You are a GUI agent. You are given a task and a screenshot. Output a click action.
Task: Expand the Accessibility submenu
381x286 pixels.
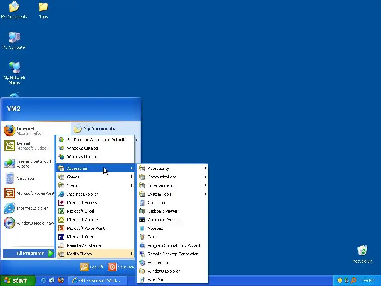point(173,168)
